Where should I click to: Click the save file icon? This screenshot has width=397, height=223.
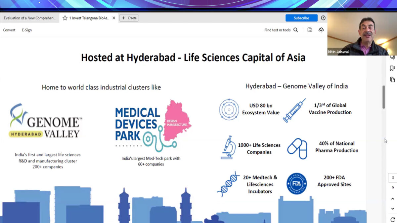310,30
